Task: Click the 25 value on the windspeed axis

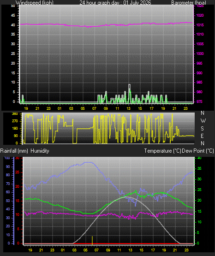Action: (x=13, y=54)
